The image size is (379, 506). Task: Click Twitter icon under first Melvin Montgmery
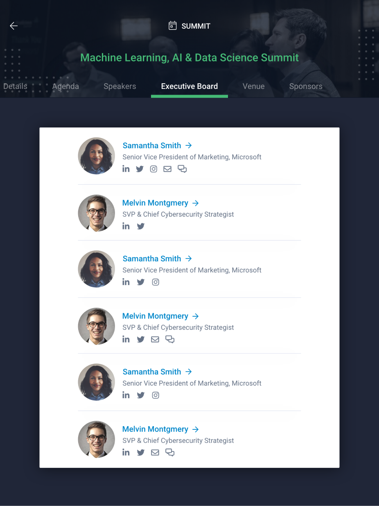coord(141,226)
